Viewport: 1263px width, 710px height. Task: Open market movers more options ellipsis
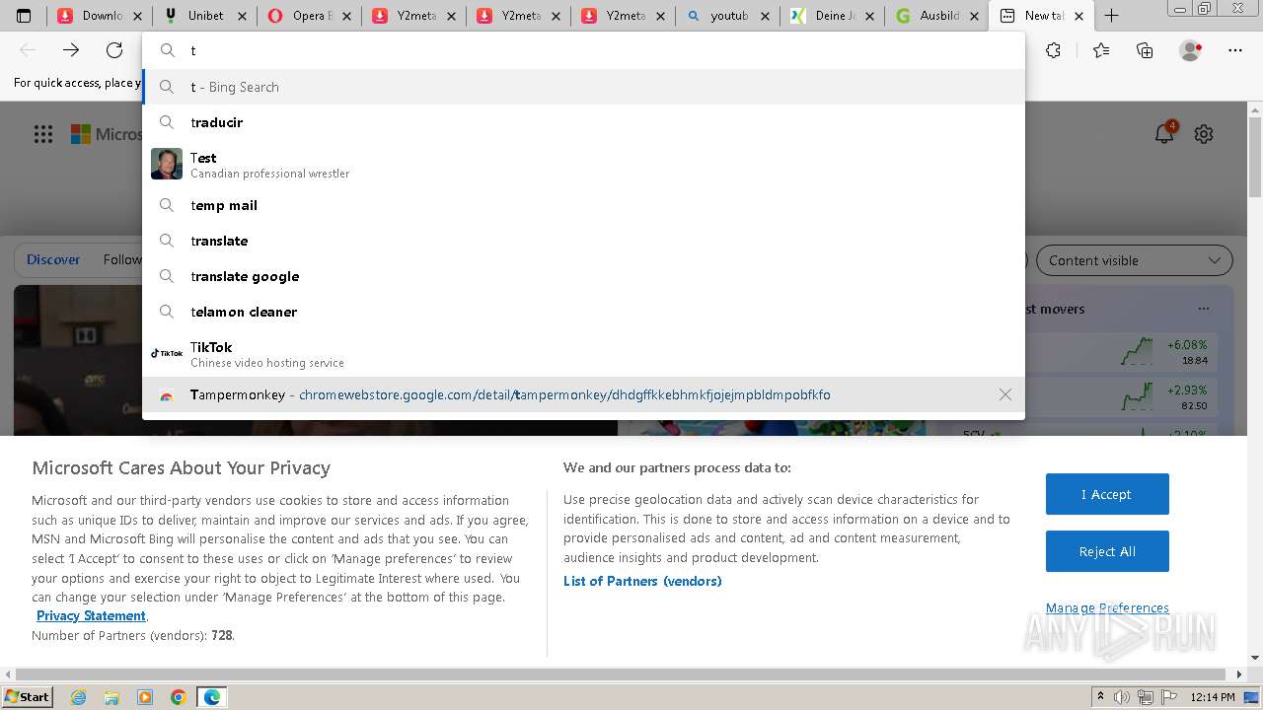tap(1204, 309)
